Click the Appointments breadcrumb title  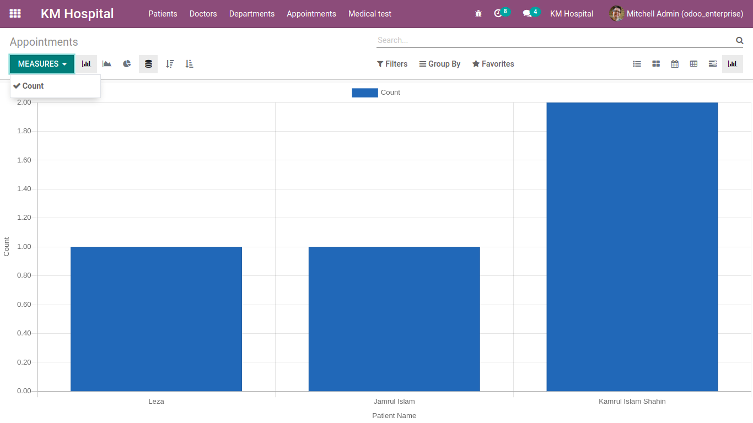44,42
